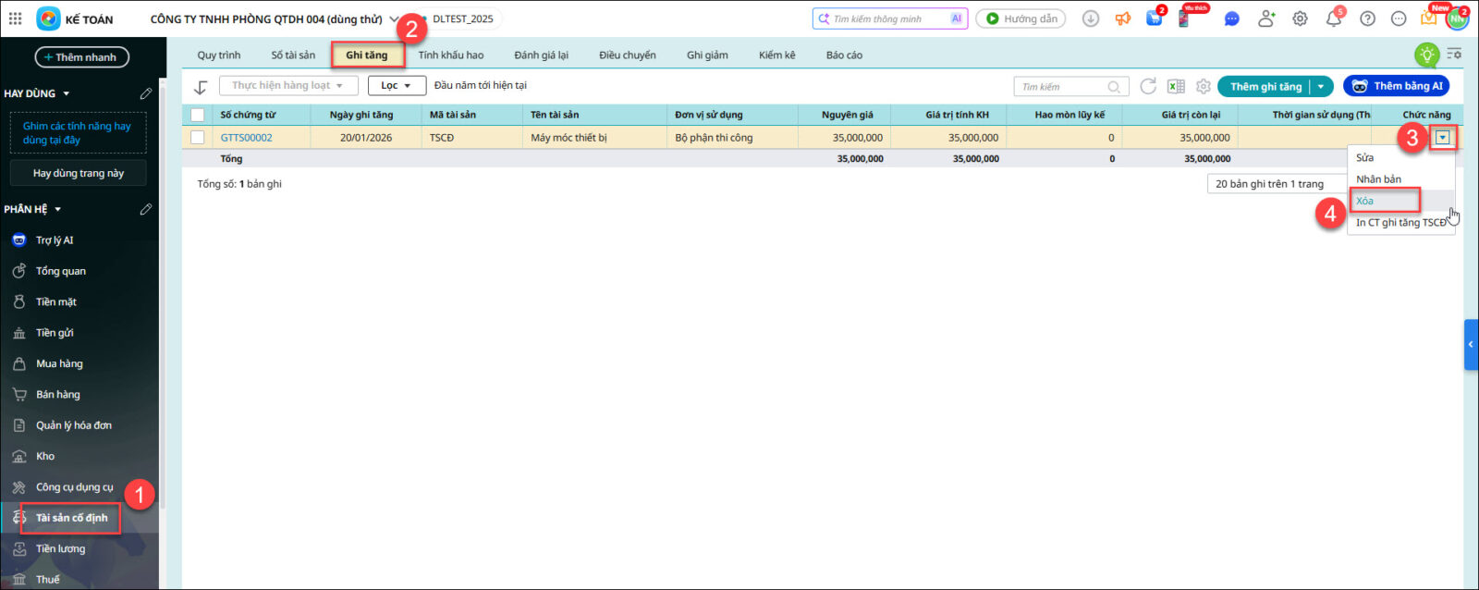Click the help question mark icon
Viewport: 1479px width, 590px height.
point(1367,18)
